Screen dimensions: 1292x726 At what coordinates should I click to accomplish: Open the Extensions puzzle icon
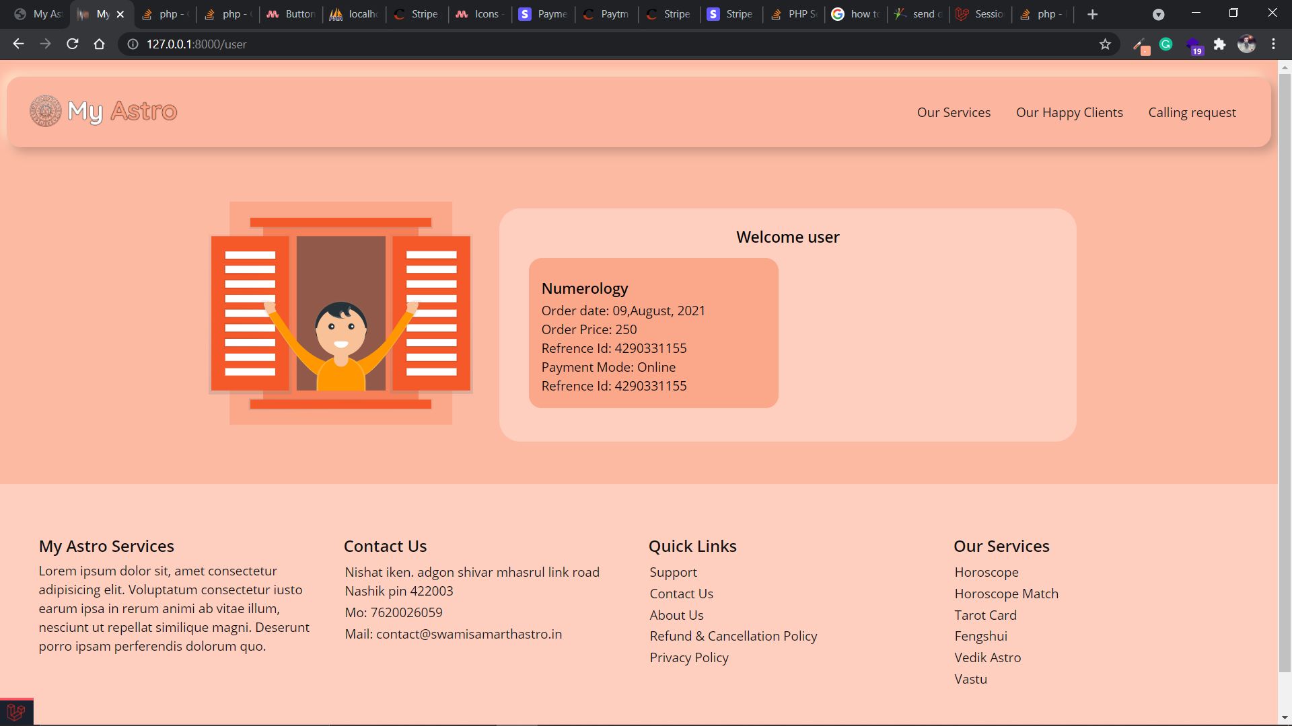[x=1219, y=44]
